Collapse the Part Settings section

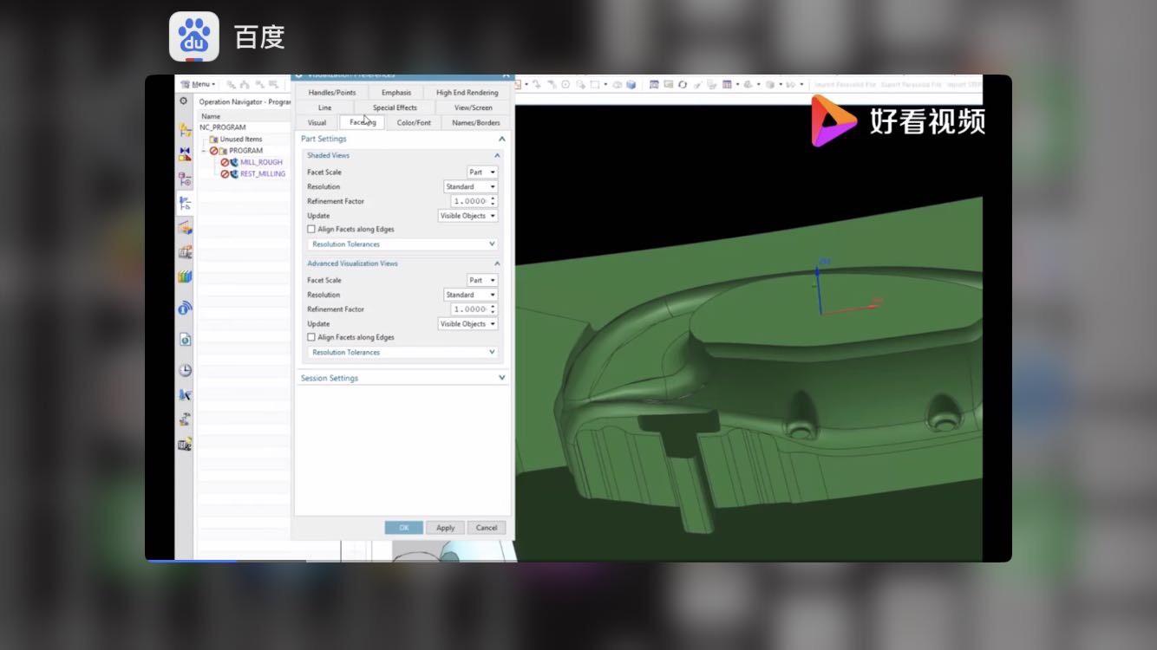[x=501, y=139]
